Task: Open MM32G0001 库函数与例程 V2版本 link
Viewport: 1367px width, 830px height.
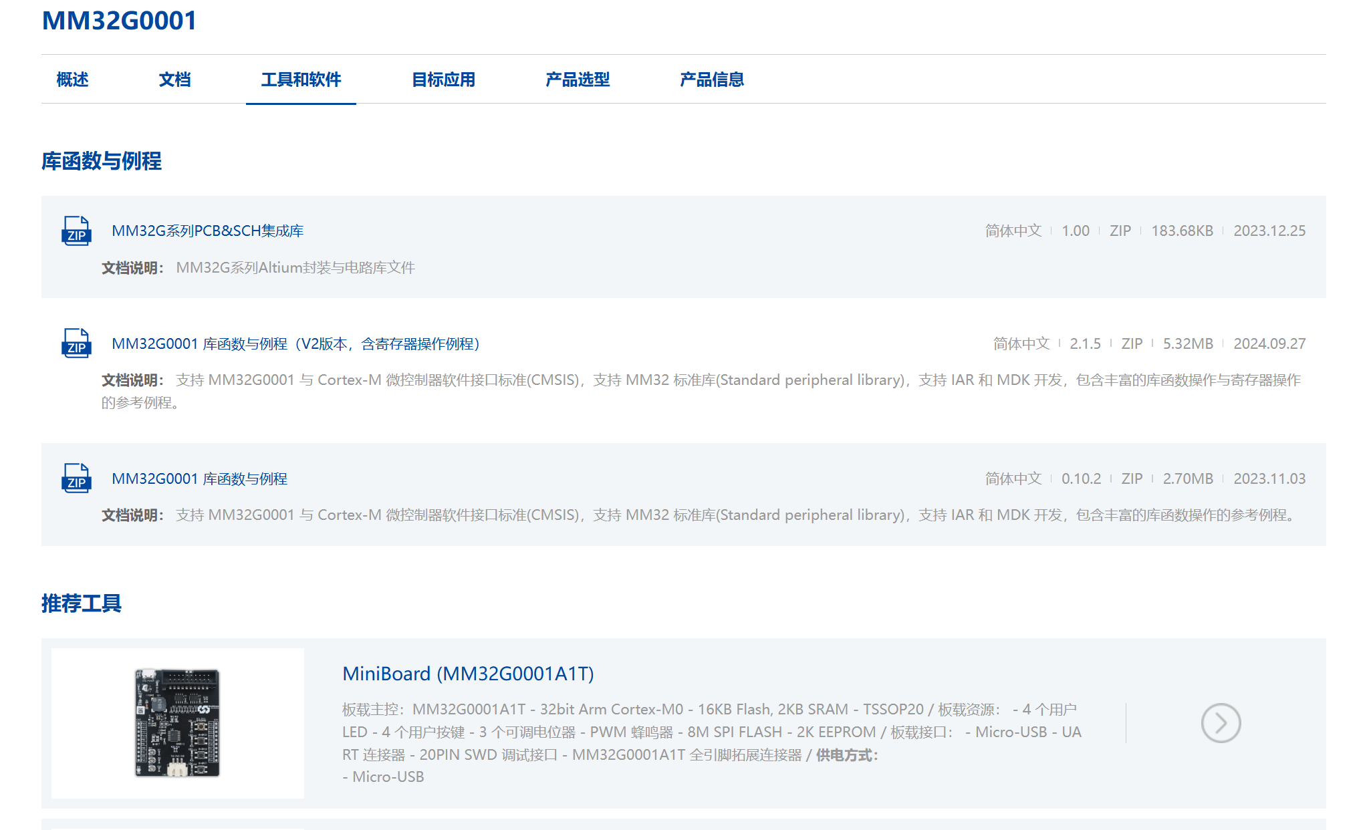Action: click(296, 343)
